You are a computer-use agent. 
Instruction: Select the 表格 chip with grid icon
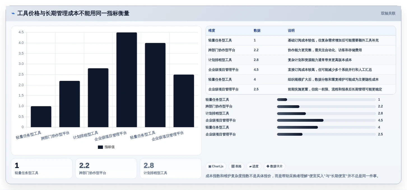click(x=236, y=166)
